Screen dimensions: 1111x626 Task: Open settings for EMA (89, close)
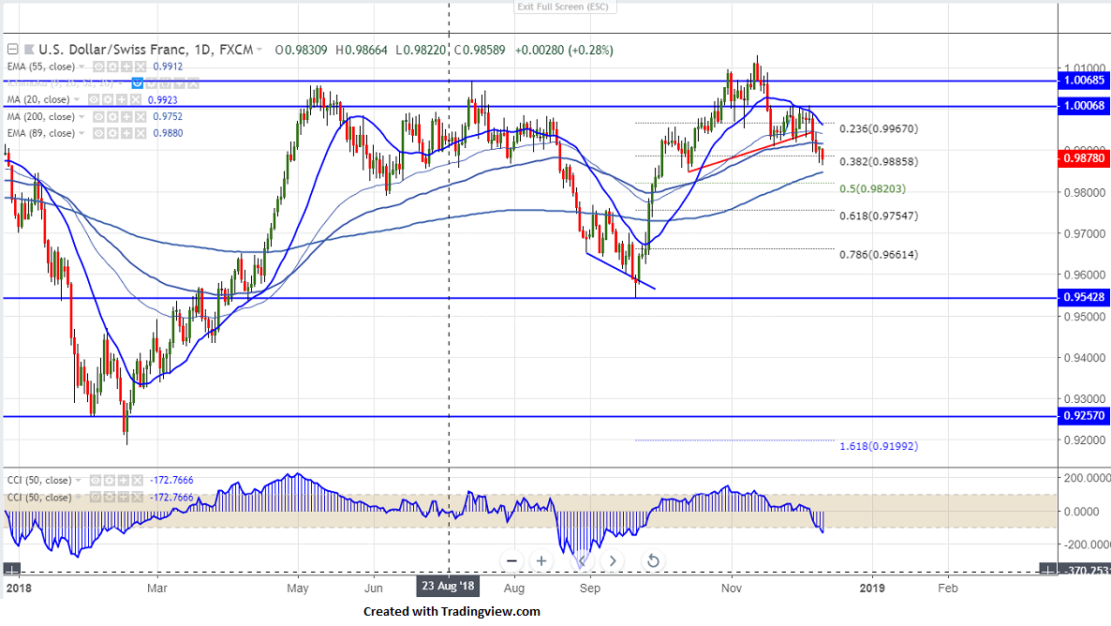[112, 133]
